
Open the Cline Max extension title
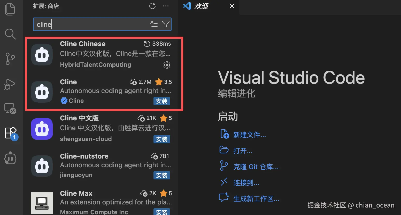coord(76,193)
